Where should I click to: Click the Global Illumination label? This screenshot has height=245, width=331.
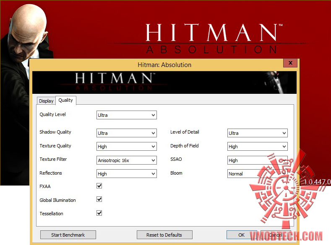[57, 200]
